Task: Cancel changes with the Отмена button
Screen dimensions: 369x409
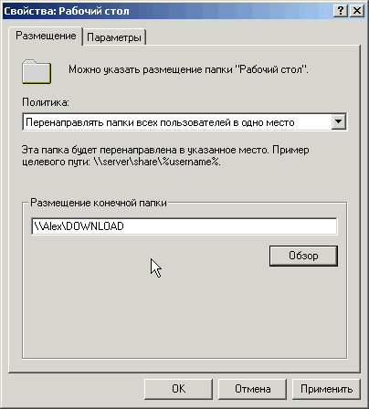Action: (x=252, y=389)
